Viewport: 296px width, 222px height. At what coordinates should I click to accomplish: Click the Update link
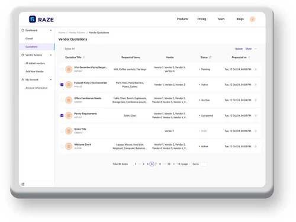pos(239,49)
